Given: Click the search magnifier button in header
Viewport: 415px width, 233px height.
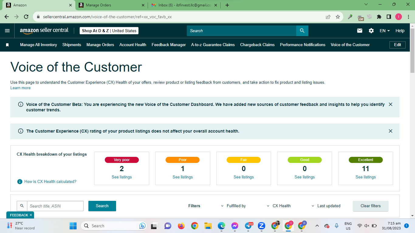Looking at the screenshot, I should 302,31.
